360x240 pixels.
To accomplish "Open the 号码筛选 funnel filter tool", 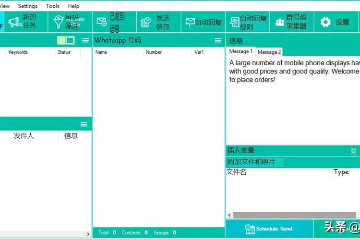I will click(70, 22).
